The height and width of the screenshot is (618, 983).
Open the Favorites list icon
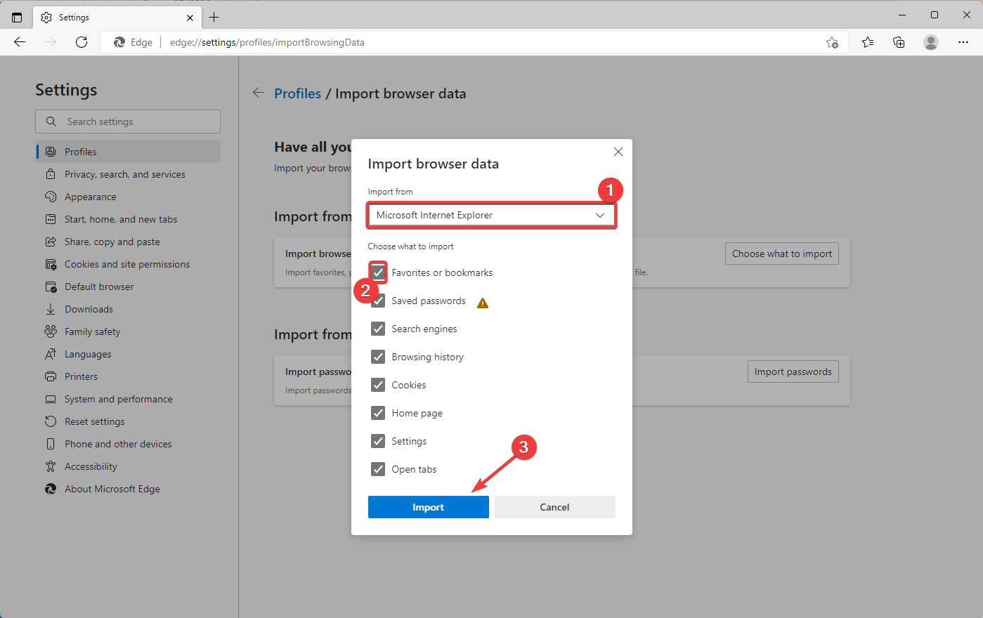[868, 42]
